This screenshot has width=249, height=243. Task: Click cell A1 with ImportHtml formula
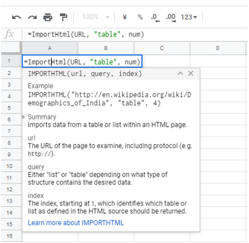tap(82, 61)
